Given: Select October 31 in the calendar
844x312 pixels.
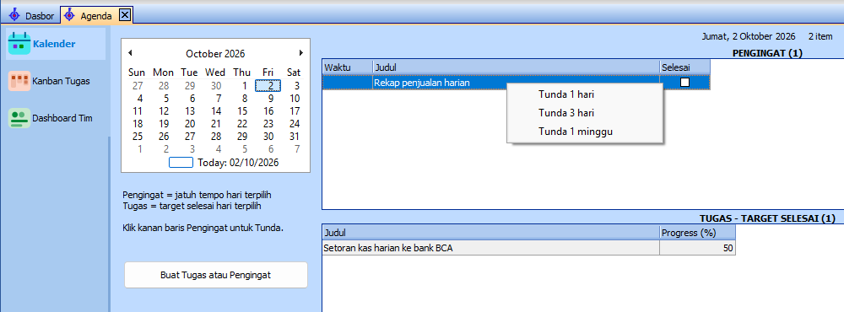Looking at the screenshot, I should click(295, 137).
